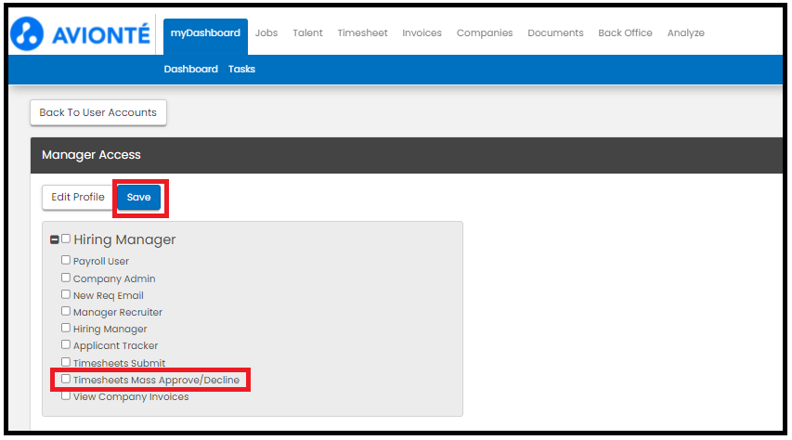Open the Tasks sub-navigation link

[241, 70]
